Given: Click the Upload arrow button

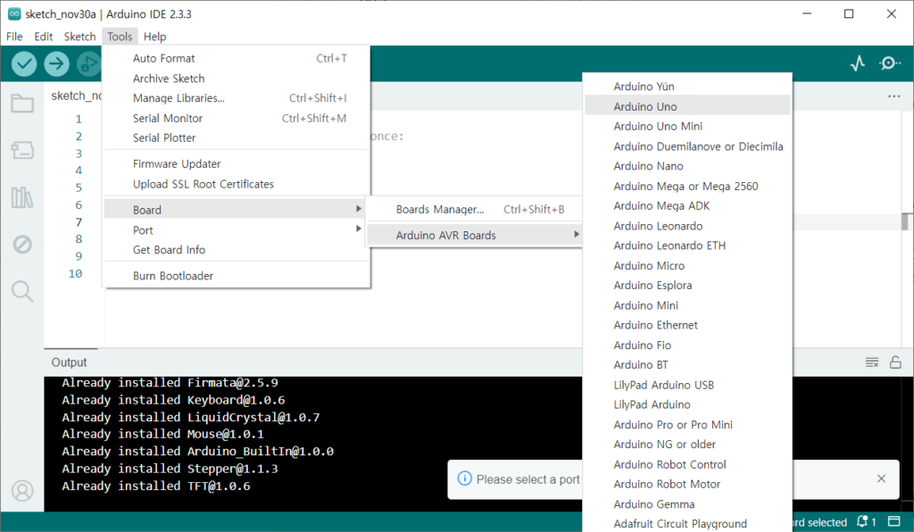Looking at the screenshot, I should tap(56, 63).
